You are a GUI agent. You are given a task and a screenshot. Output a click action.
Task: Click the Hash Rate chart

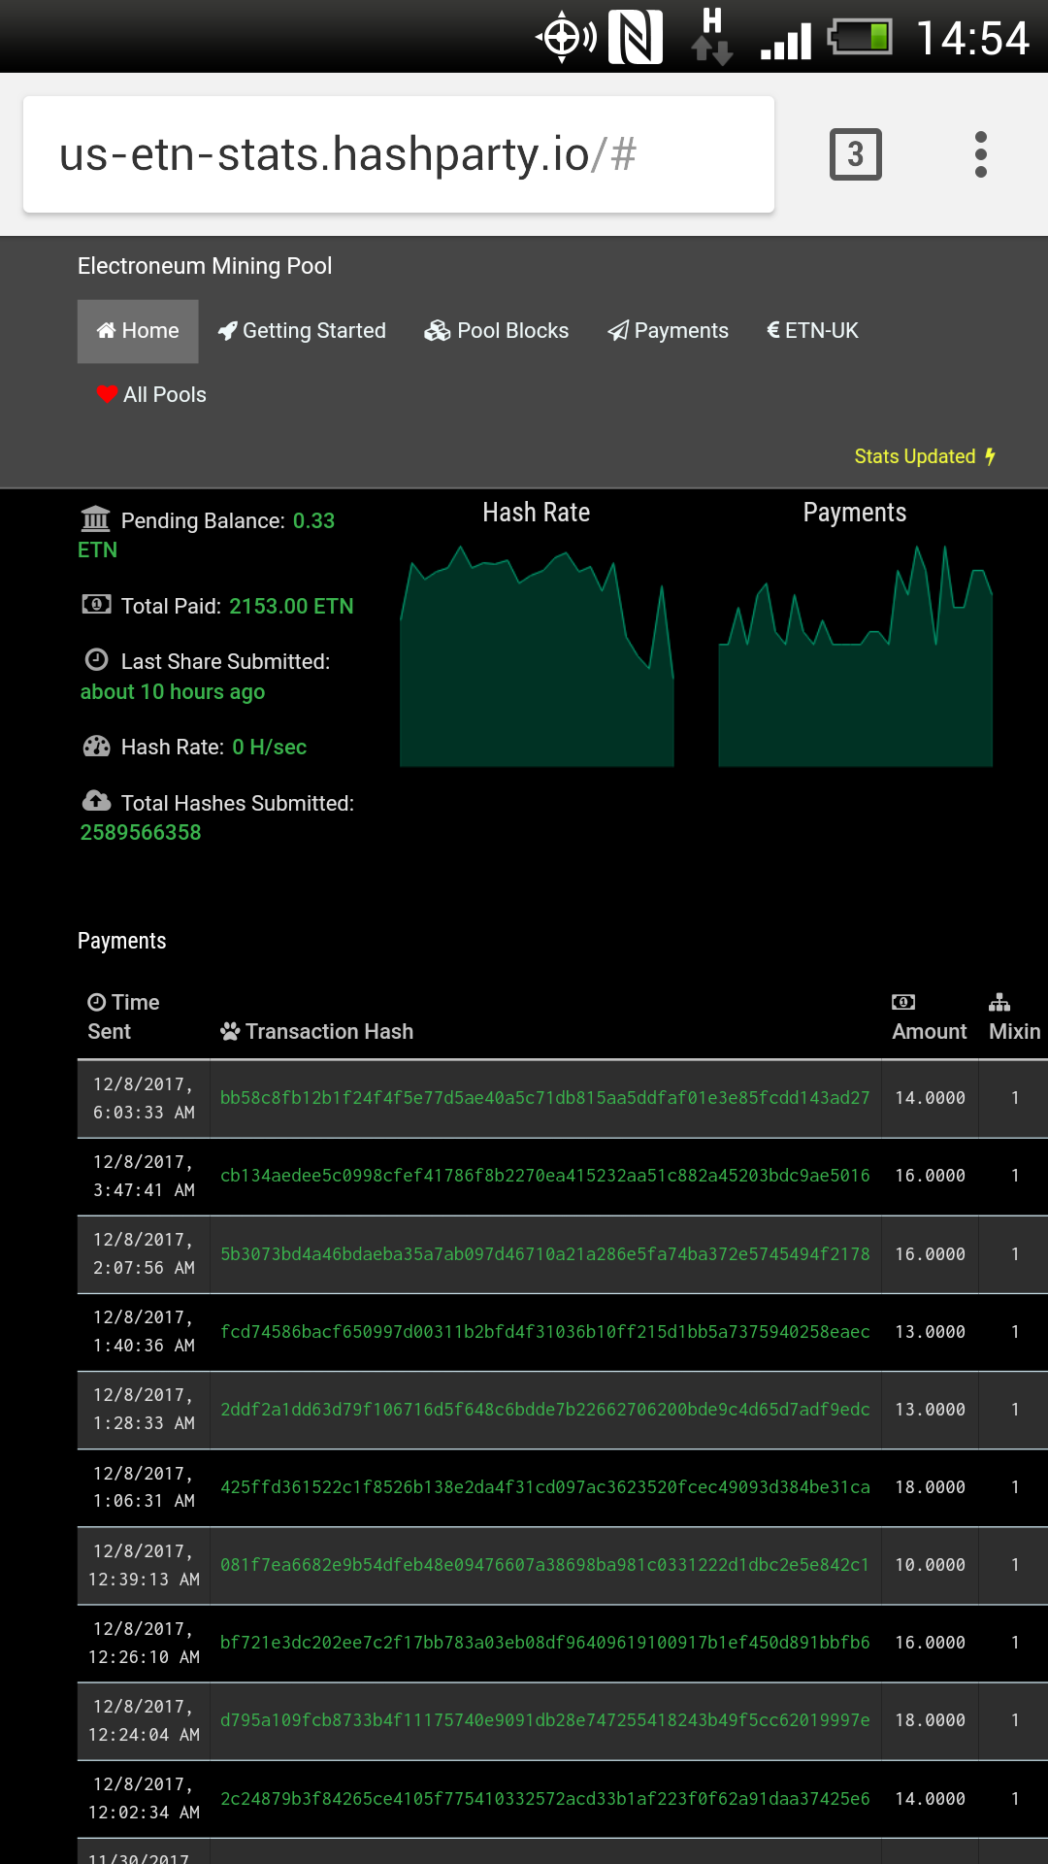tap(537, 670)
